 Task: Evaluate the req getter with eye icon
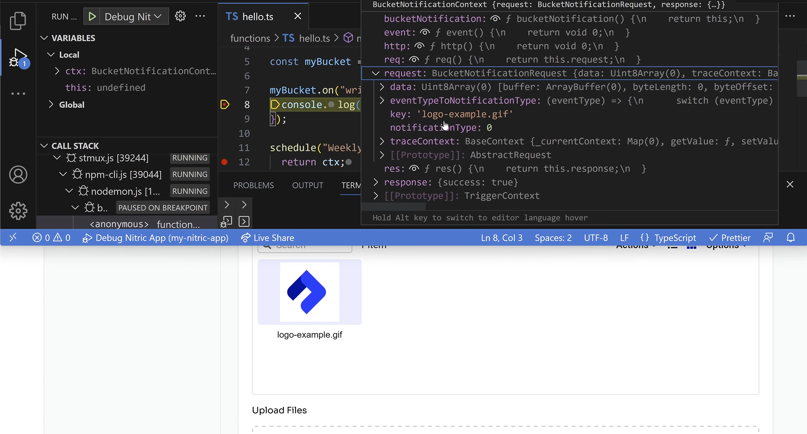click(x=414, y=59)
